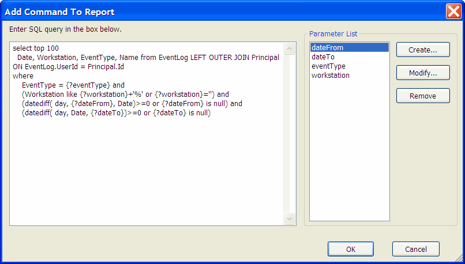This screenshot has height=264, width=465.
Task: Confirm the query with OK
Action: click(351, 249)
